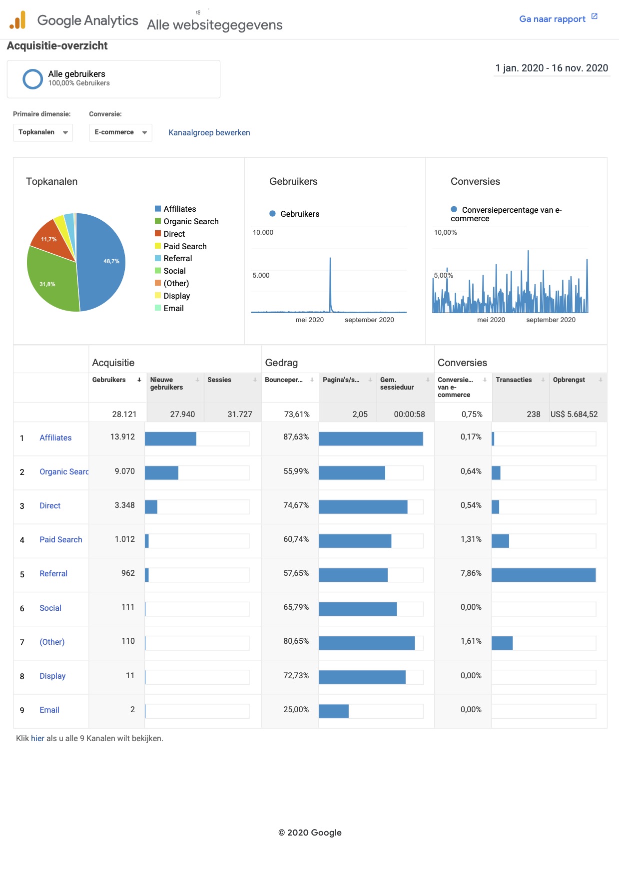The image size is (619, 876).
Task: Click the Kanaalgroep bewerken link
Action: tap(209, 133)
